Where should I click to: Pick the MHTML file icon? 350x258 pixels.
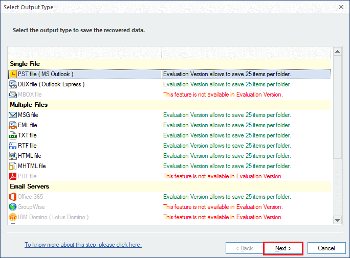pos(13,166)
